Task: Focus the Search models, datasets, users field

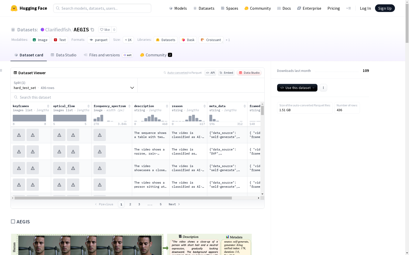Action: pyautogui.click(x=102, y=8)
